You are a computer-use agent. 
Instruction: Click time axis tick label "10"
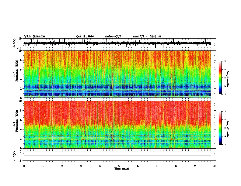tap(214, 166)
